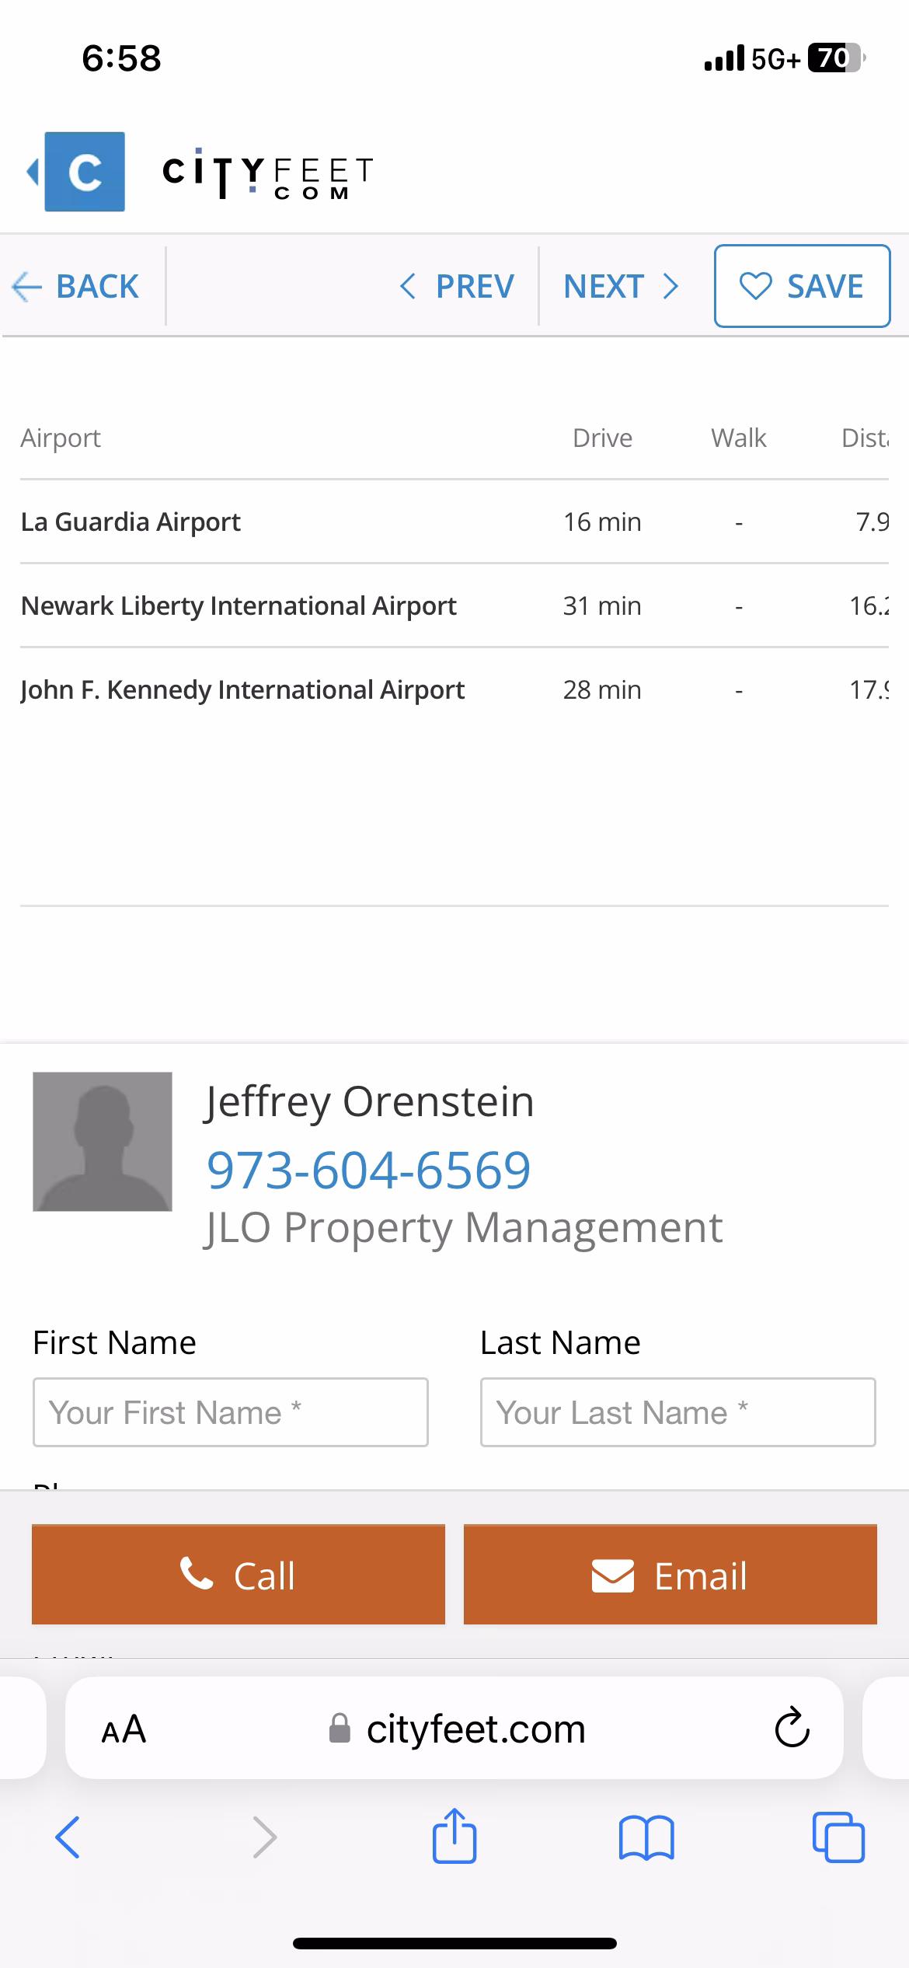The width and height of the screenshot is (909, 1968).
Task: Go to the PREV listing
Action: pyautogui.click(x=457, y=286)
